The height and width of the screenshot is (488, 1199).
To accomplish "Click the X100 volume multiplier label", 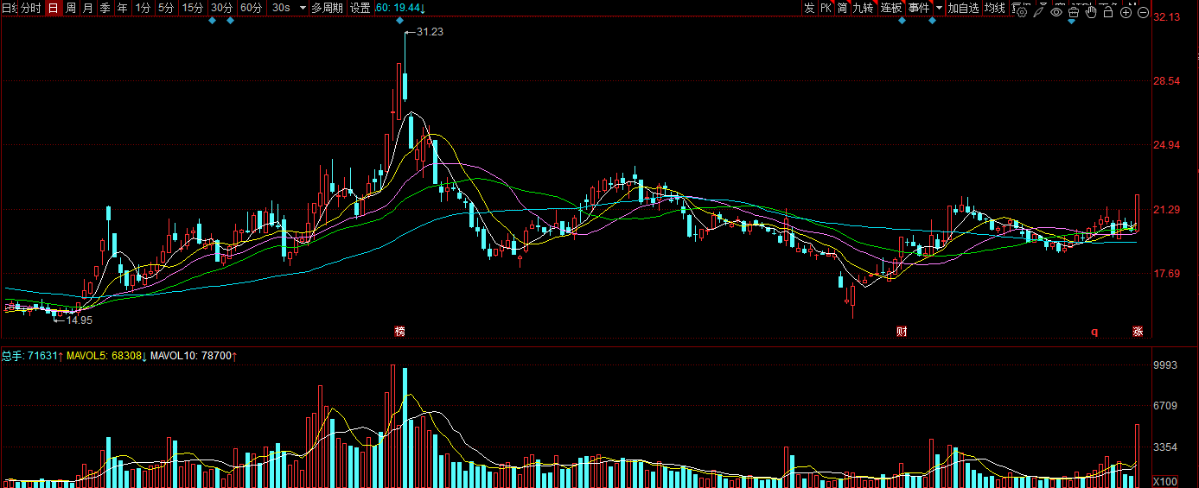I will tap(1166, 481).
